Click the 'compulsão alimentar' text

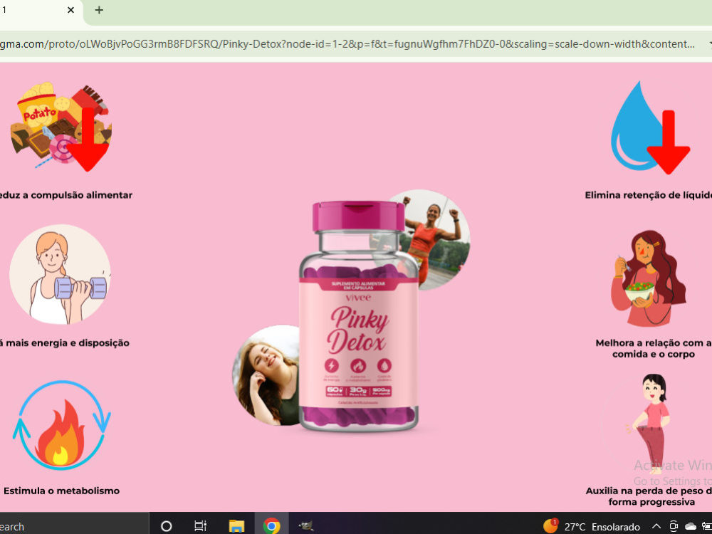point(81,195)
